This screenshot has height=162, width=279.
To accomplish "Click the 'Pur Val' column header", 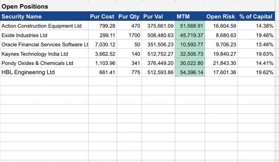I will 158,16.
